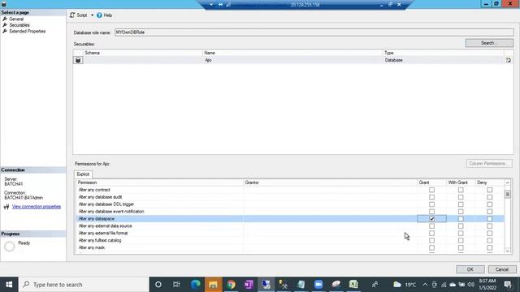Click the permissions scrollbar thumb
Viewport: 520px width, 292px height.
(507, 194)
